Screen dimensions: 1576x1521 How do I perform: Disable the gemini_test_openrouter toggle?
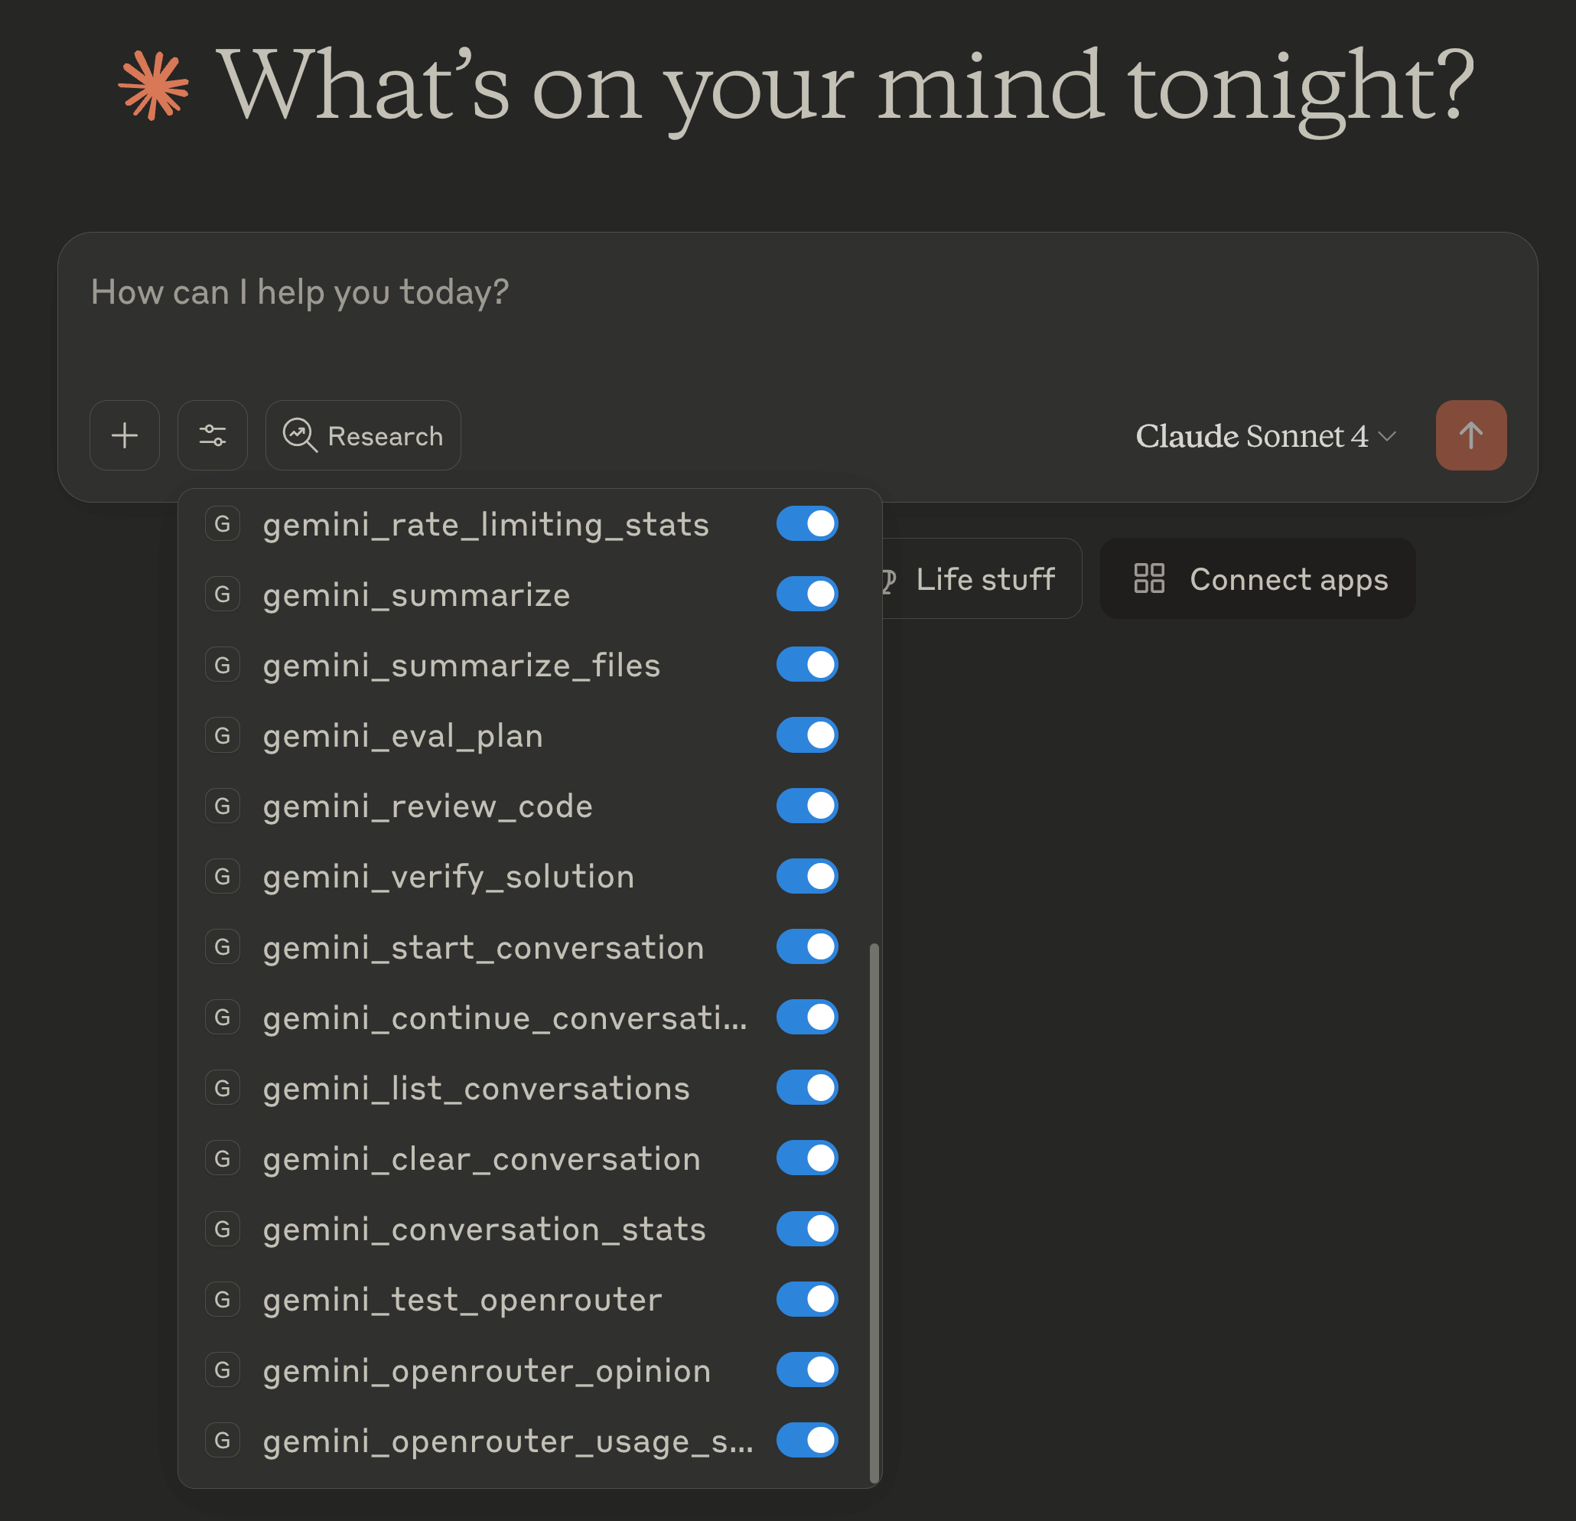[x=807, y=1299]
